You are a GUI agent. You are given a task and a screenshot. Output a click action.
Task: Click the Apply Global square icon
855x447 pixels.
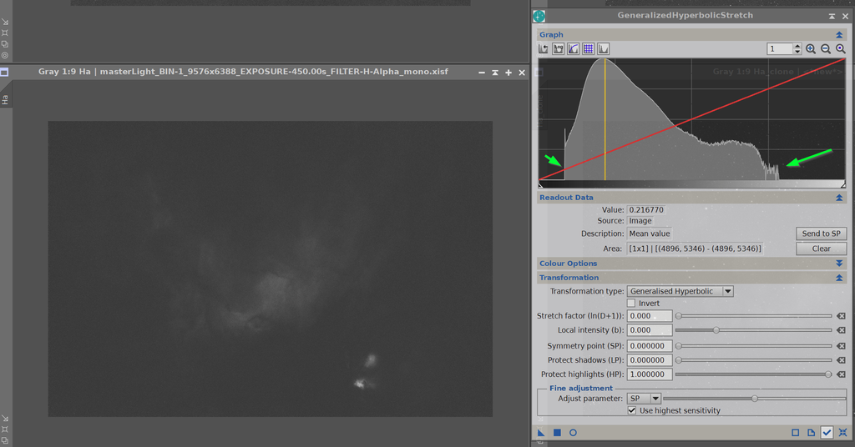click(557, 433)
